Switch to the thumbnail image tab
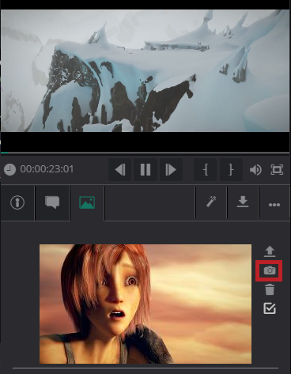 pyautogui.click(x=87, y=202)
